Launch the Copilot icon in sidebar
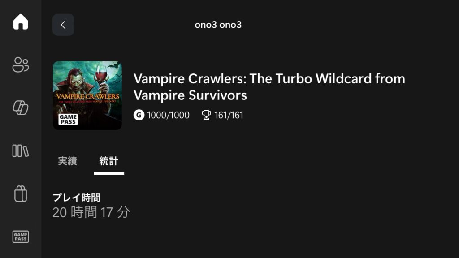This screenshot has height=258, width=459. [21, 108]
